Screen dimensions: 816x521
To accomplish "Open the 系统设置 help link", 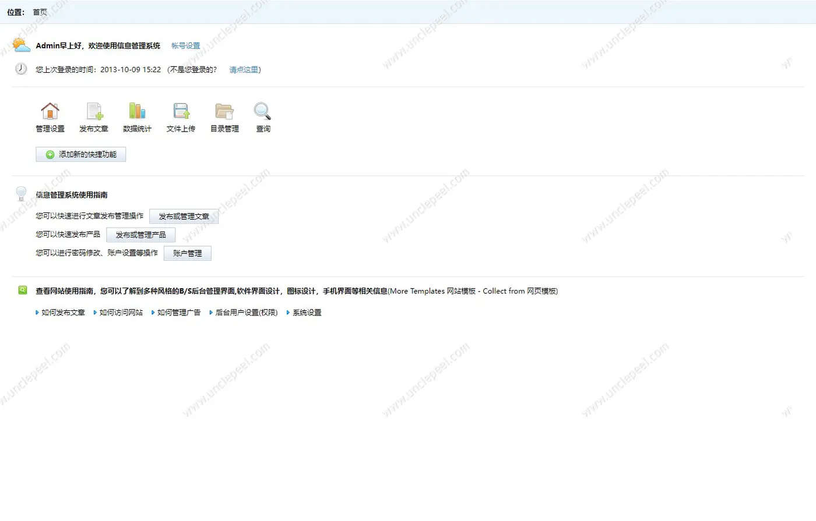I will (x=307, y=313).
